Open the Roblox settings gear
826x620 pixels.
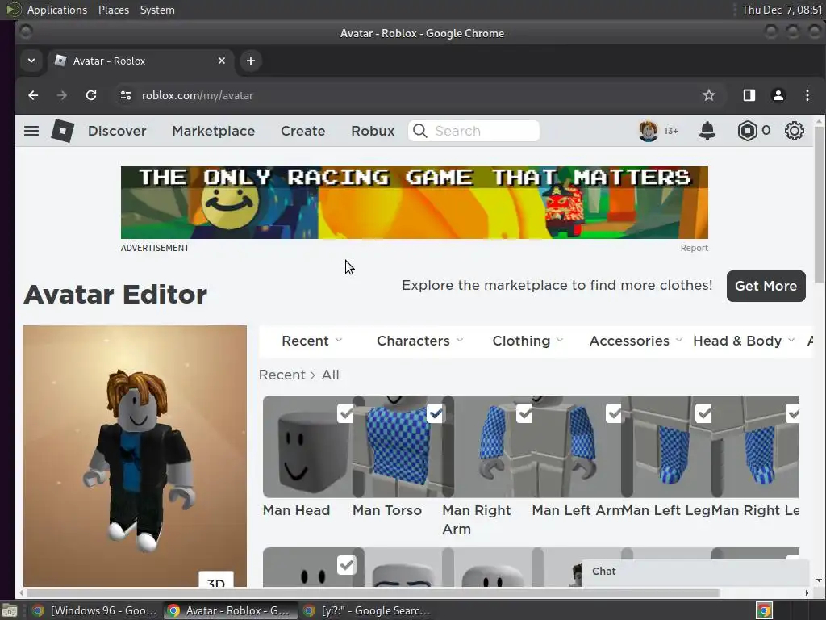tap(794, 131)
